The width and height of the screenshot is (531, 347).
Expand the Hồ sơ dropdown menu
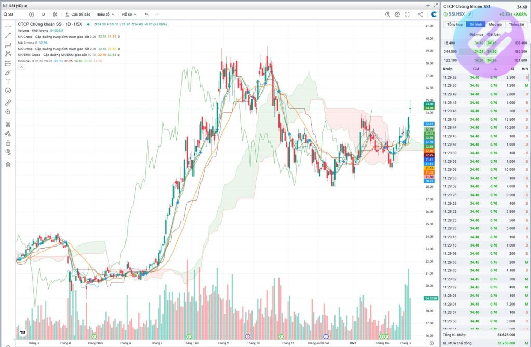tap(129, 15)
